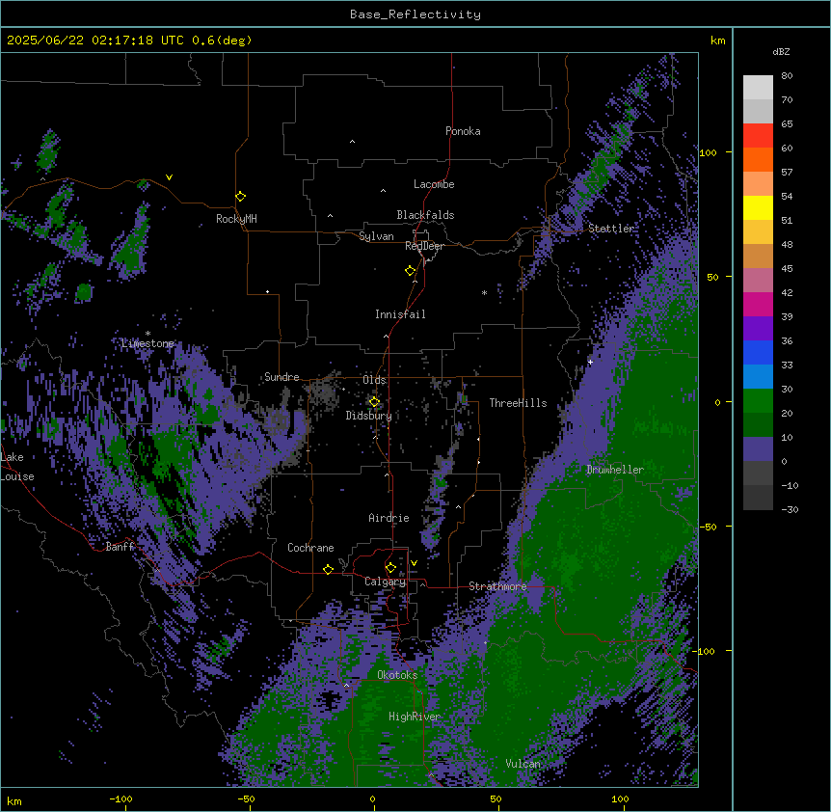
Task: Select the yellow diamond marker above Didsbury
Action: pos(374,402)
